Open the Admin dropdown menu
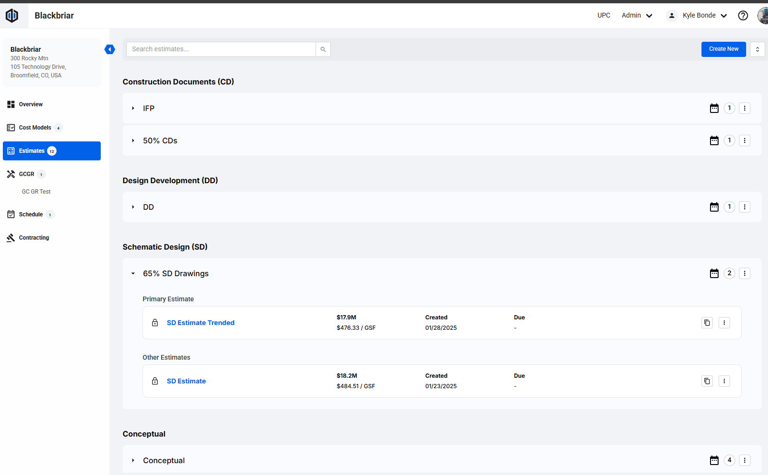The height and width of the screenshot is (475, 768). [x=637, y=16]
